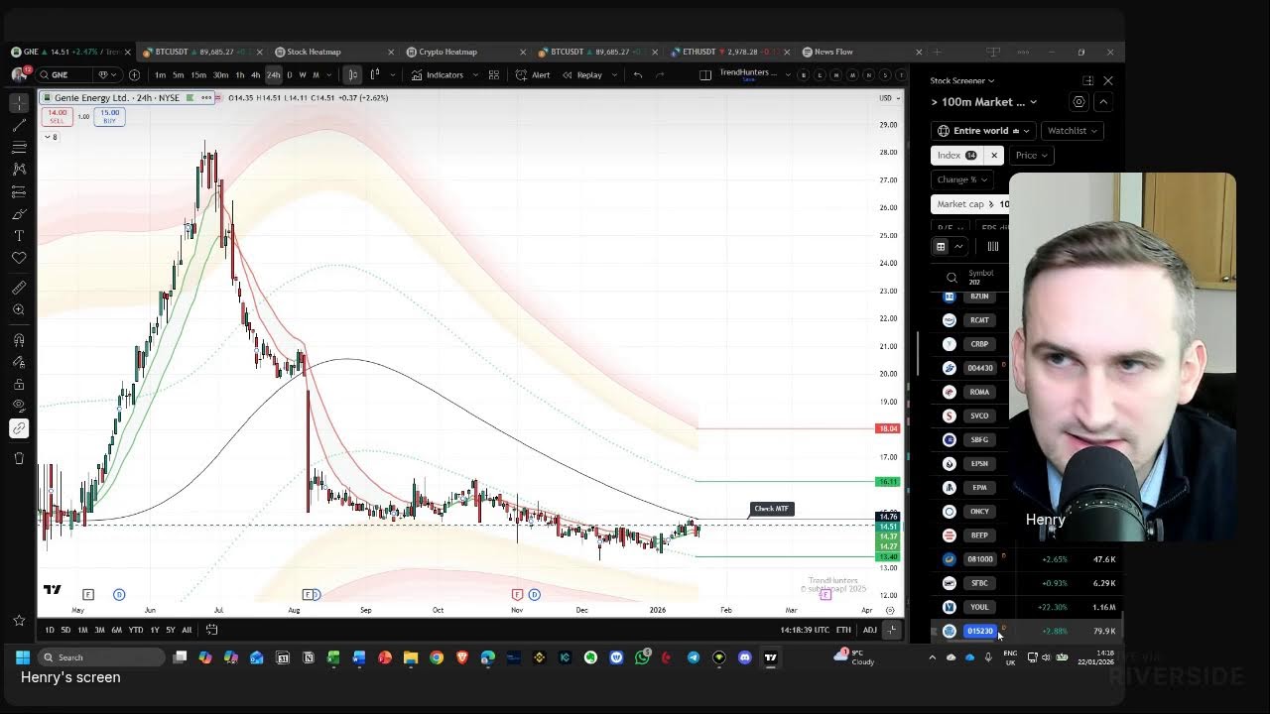Open the layout setup selector

[705, 75]
